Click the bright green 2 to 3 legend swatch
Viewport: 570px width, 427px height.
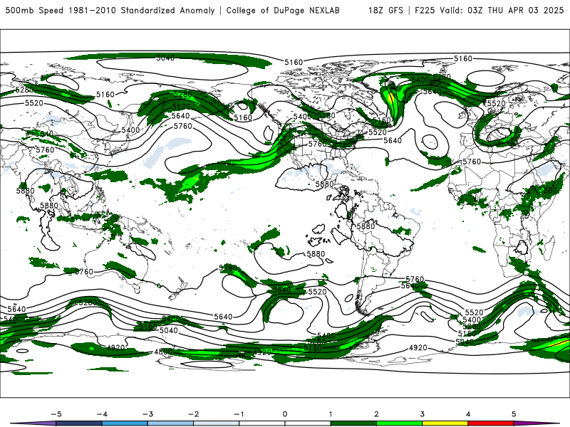coord(399,423)
